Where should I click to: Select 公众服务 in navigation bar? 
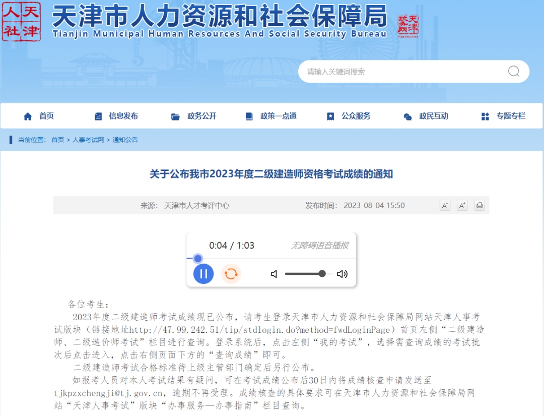349,116
